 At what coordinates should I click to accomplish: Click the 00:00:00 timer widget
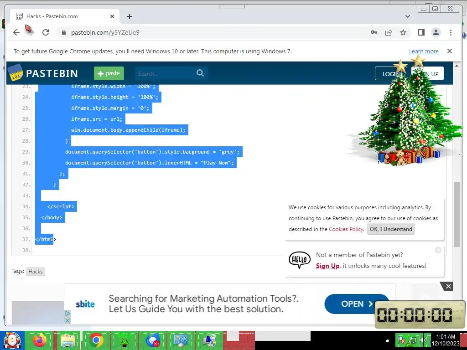420,314
